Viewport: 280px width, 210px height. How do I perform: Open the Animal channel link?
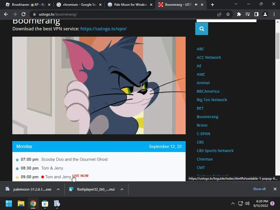[203, 83]
